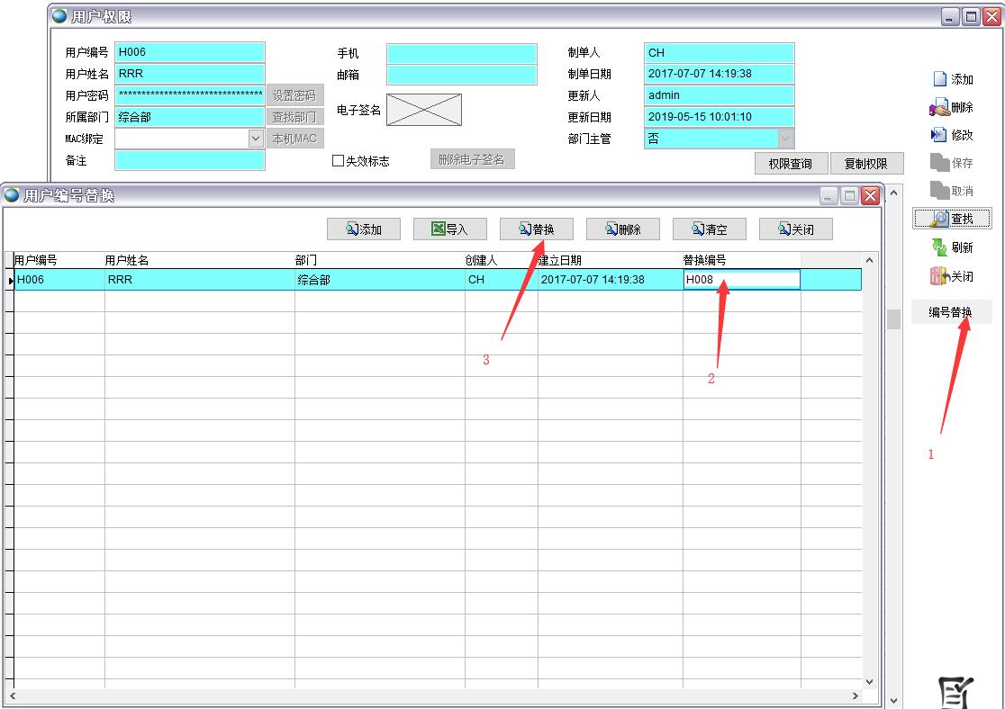Click the 关闭 icon in right sidebar
Image resolution: width=1005 pixels, height=709 pixels.
(x=940, y=276)
